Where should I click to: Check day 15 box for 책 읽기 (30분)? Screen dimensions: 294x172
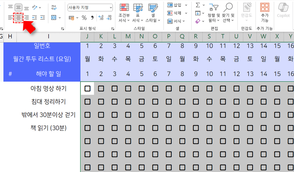click(277, 128)
